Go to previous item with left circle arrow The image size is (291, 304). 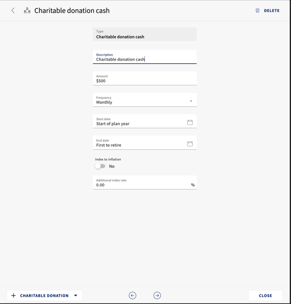[x=132, y=296]
